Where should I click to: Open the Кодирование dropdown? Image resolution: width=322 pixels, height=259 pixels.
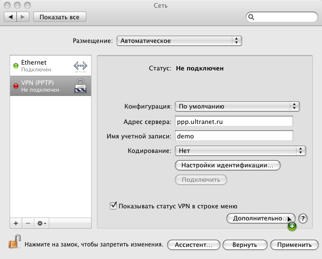[x=240, y=150]
